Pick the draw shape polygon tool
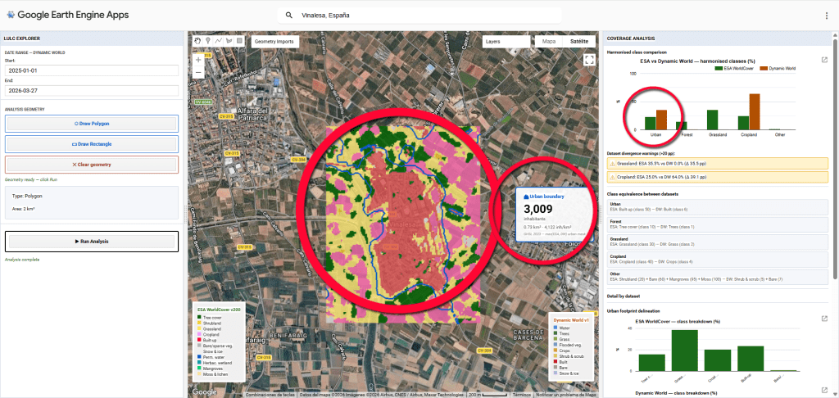839x398 pixels. (229, 40)
